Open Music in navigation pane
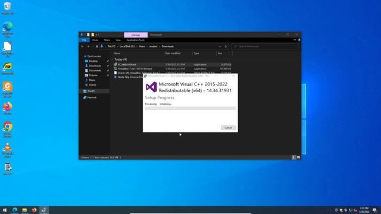The image size is (381, 214). point(92,80)
